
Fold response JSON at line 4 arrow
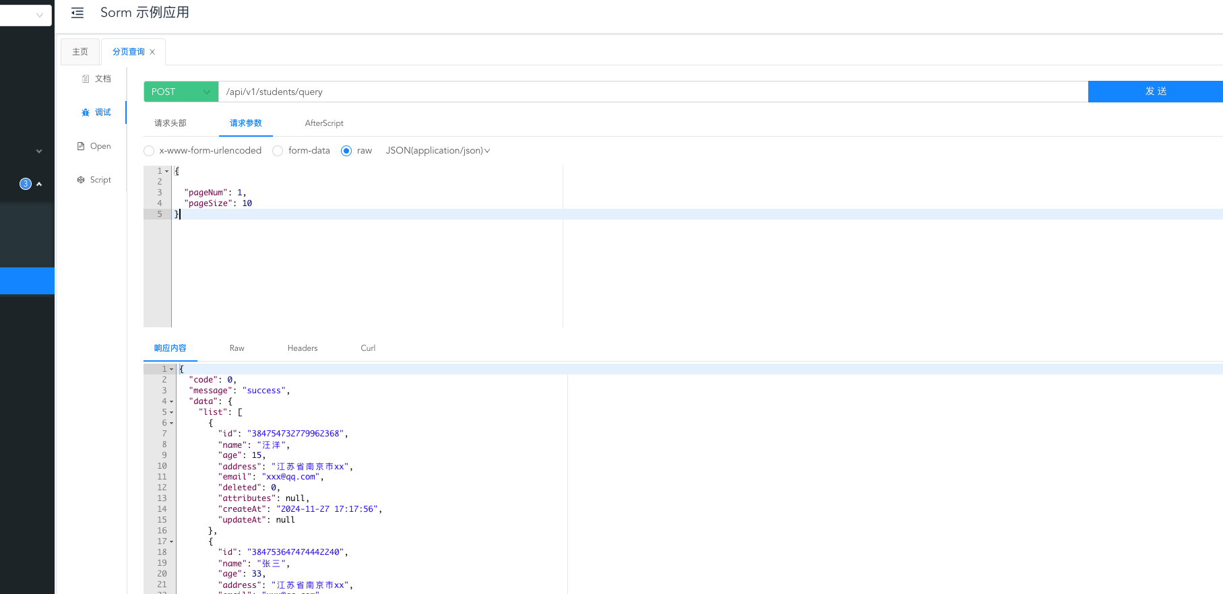pos(171,402)
